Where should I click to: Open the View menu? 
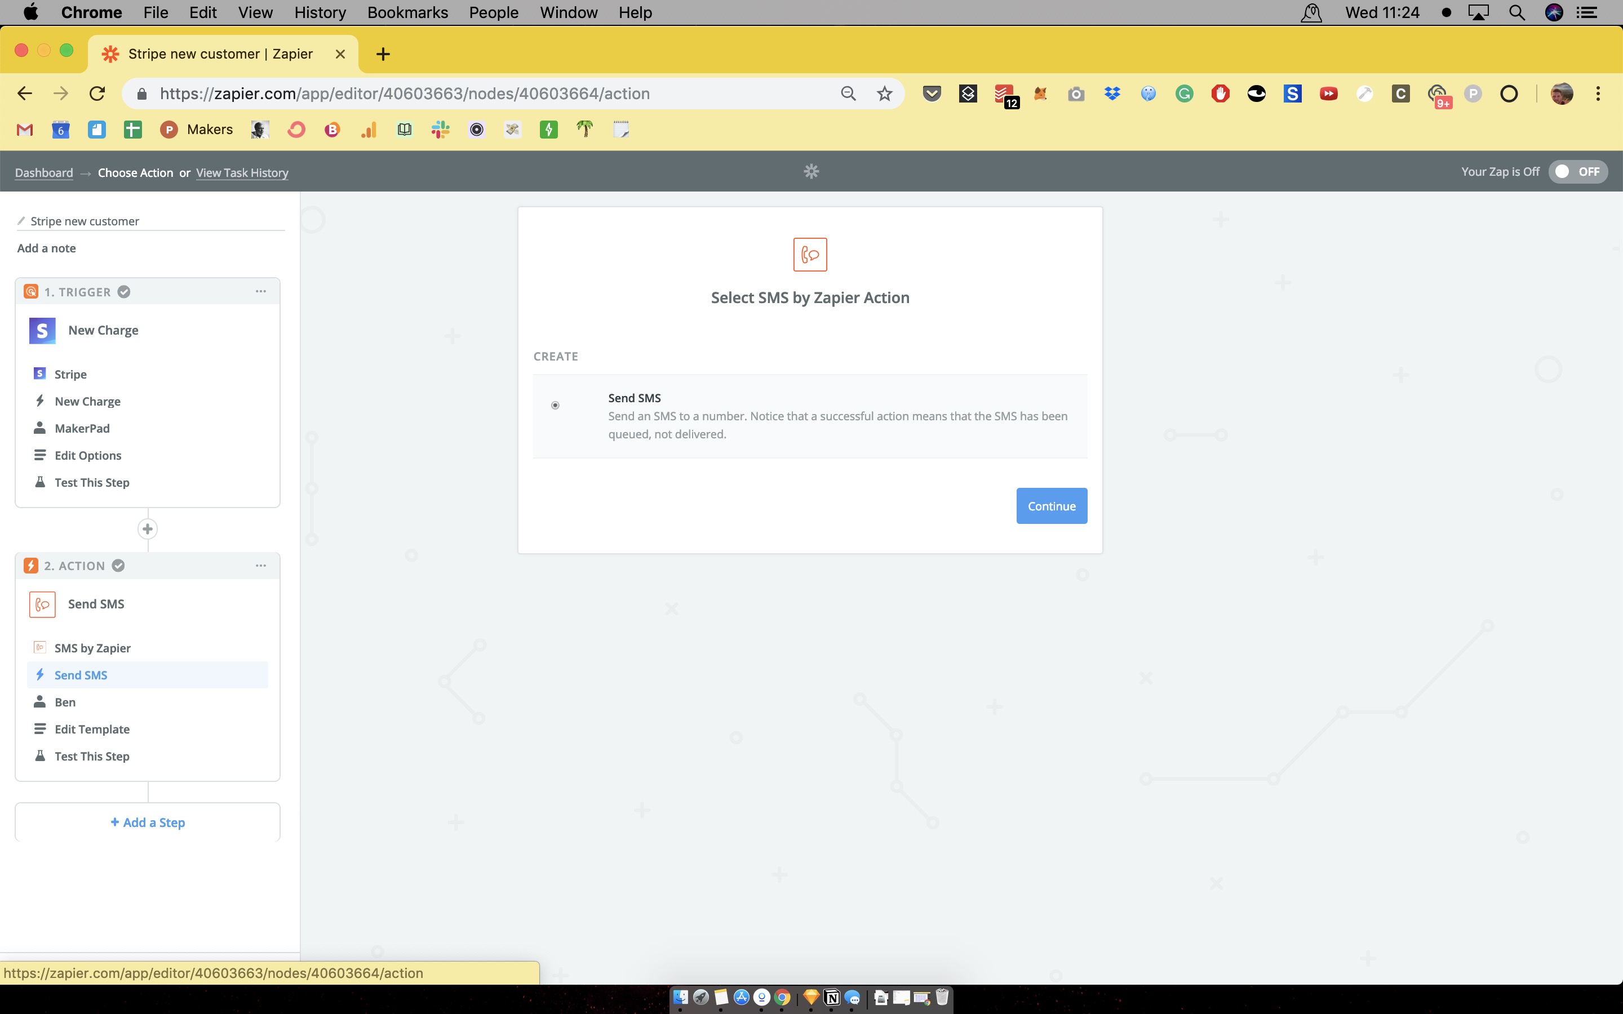click(x=255, y=12)
